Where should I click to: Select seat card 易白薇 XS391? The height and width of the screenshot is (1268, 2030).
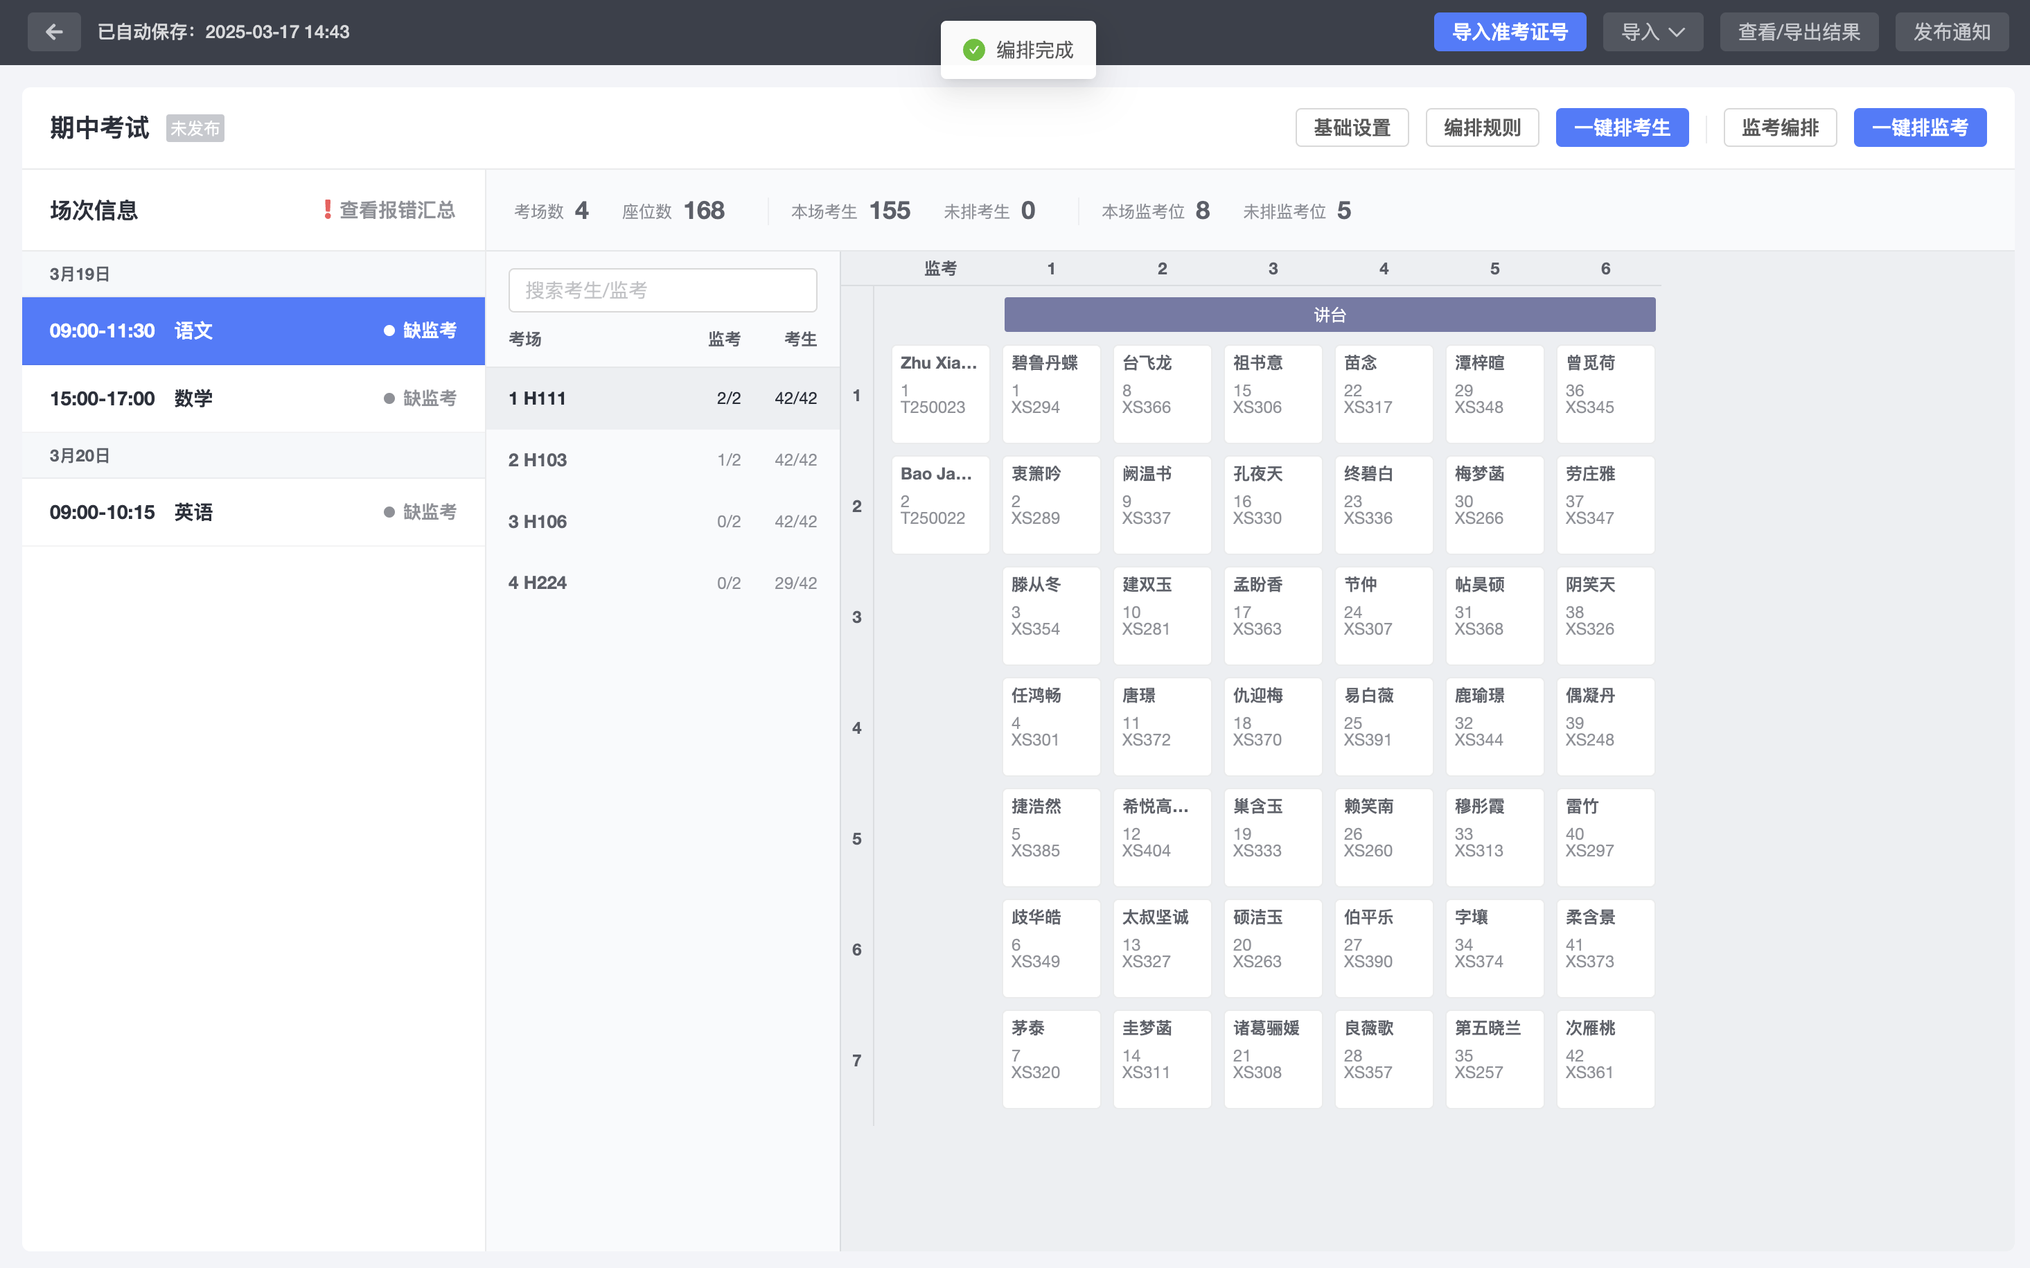tap(1384, 726)
